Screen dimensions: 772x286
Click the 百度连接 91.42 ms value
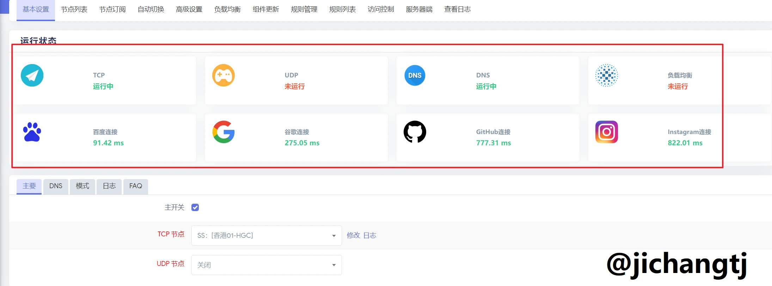click(109, 143)
